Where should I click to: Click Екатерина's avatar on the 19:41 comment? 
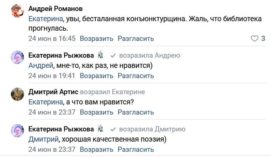click(x=17, y=57)
